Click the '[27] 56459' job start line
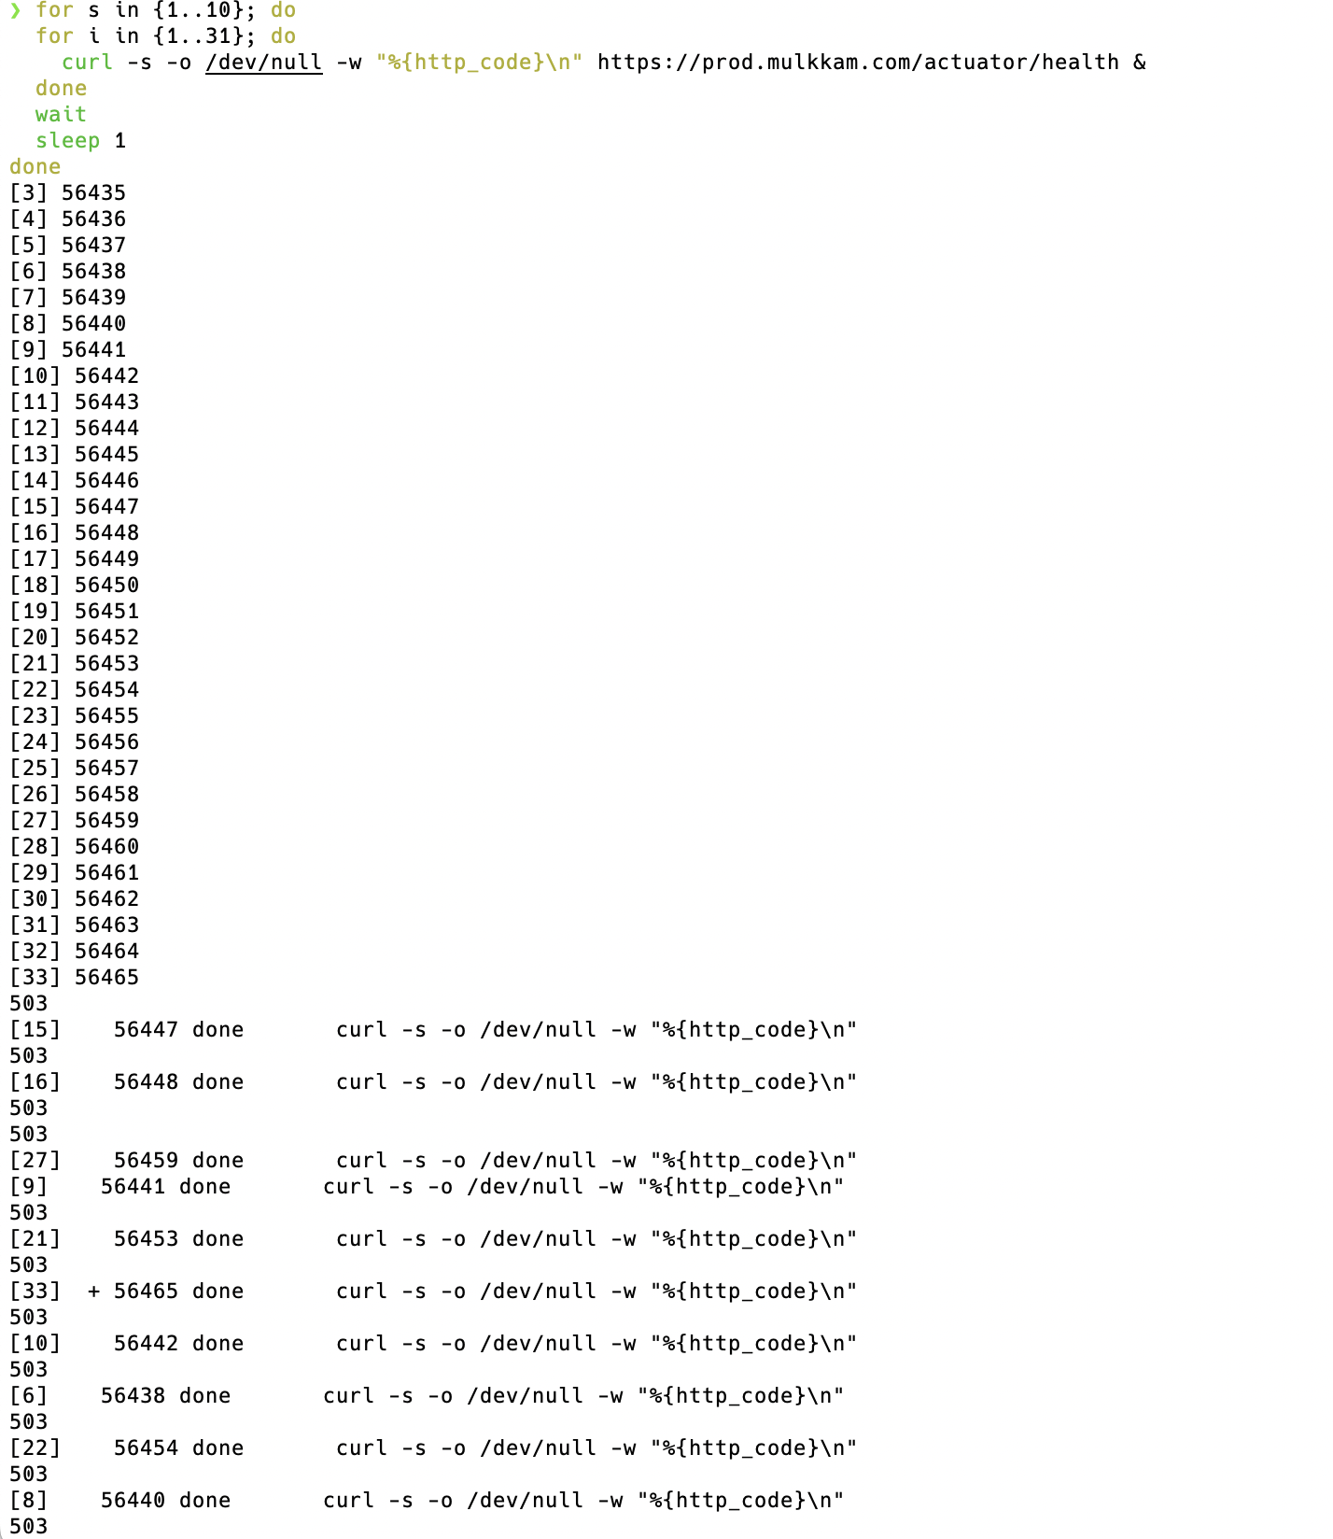Image resolution: width=1333 pixels, height=1539 pixels. coord(74,820)
